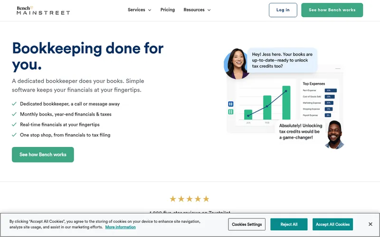Click the 'Absolutely! Unlocking tax credits' bubble
Viewport: 380px width, 237px height.
coord(301,132)
